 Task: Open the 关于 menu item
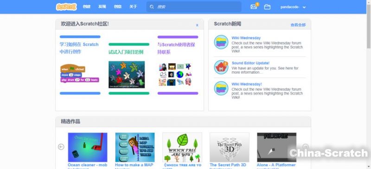coord(133,6)
